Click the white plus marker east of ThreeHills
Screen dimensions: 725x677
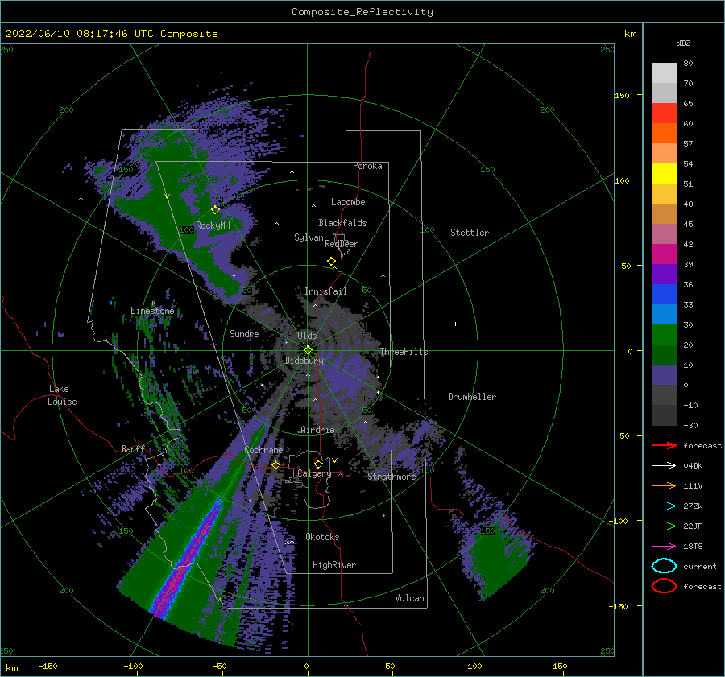(x=455, y=324)
